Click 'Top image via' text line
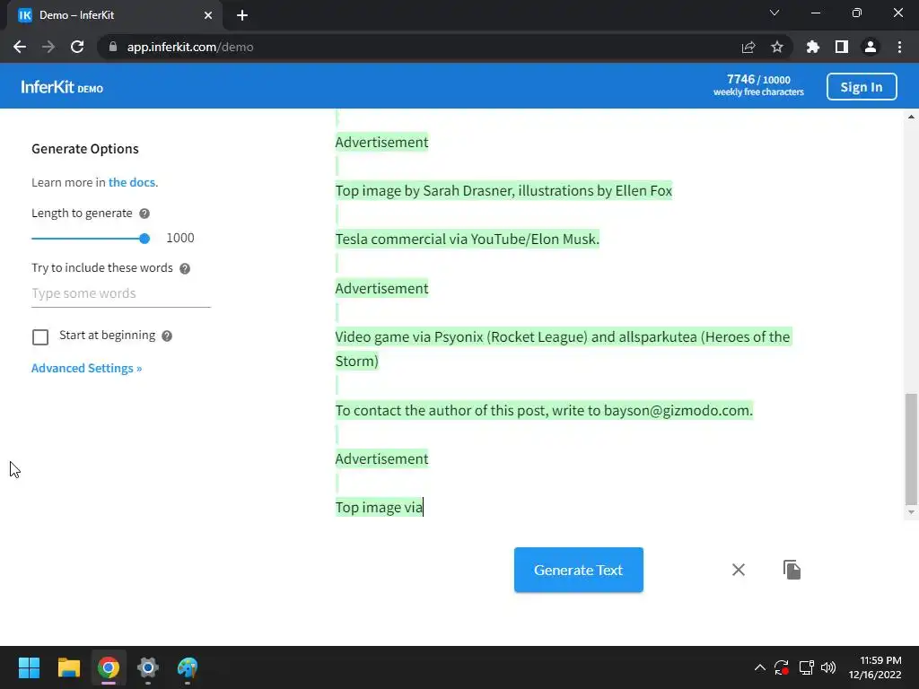 coord(379,508)
